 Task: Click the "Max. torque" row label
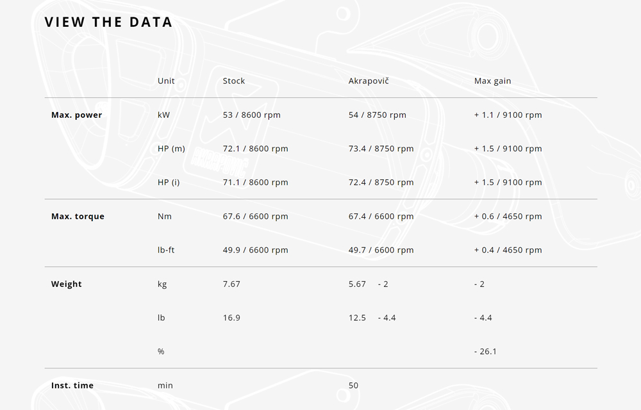[x=78, y=217]
